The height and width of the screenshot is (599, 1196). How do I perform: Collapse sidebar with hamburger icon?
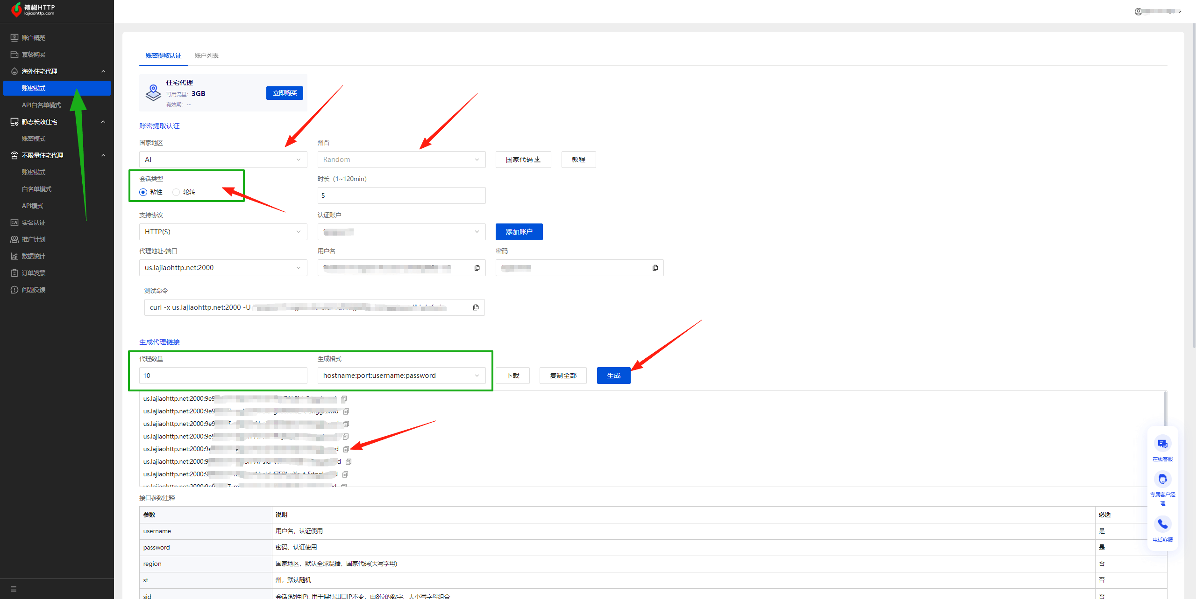(14, 589)
